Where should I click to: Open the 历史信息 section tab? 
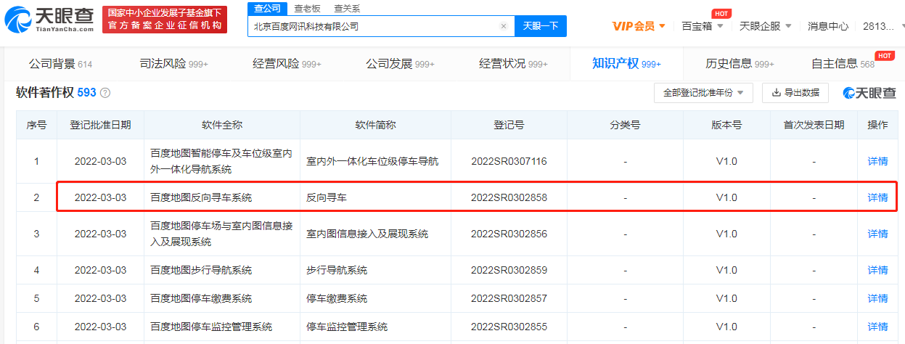pyautogui.click(x=740, y=64)
